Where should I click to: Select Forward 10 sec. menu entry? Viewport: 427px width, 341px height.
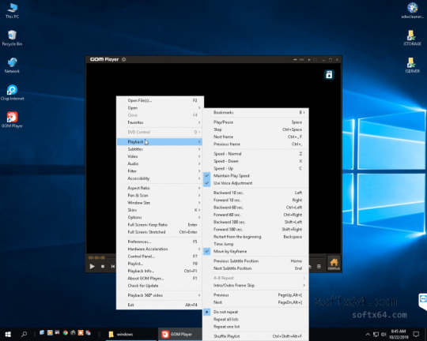[255, 200]
